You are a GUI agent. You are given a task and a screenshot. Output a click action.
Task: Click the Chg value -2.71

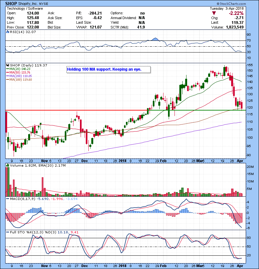point(239,18)
